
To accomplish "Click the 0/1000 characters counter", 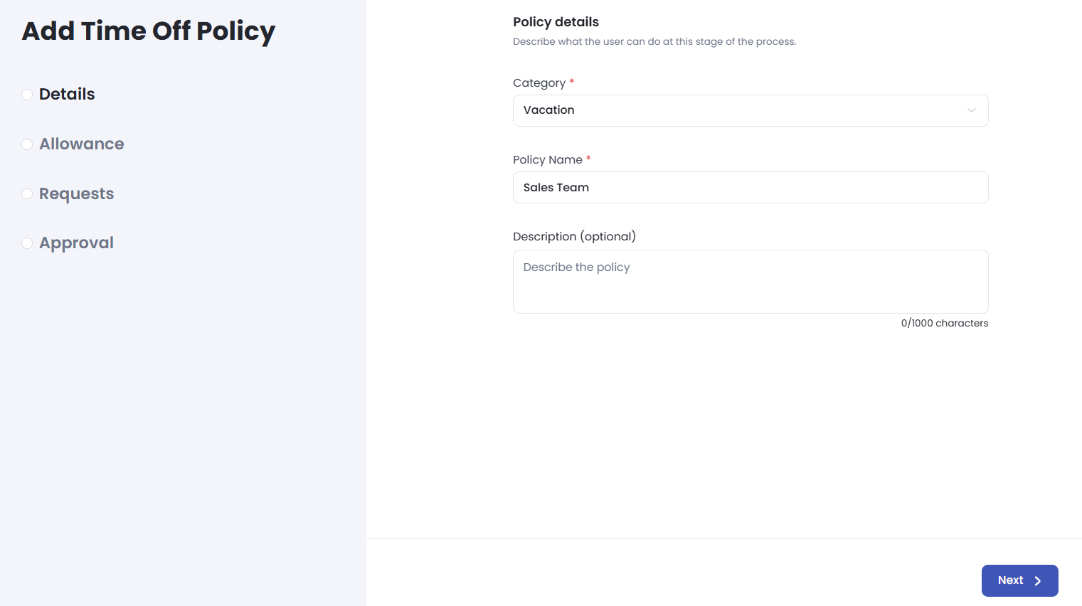I will click(944, 323).
